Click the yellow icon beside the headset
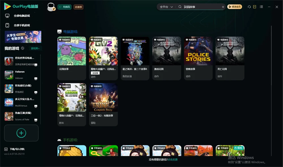 [x=255, y=7]
